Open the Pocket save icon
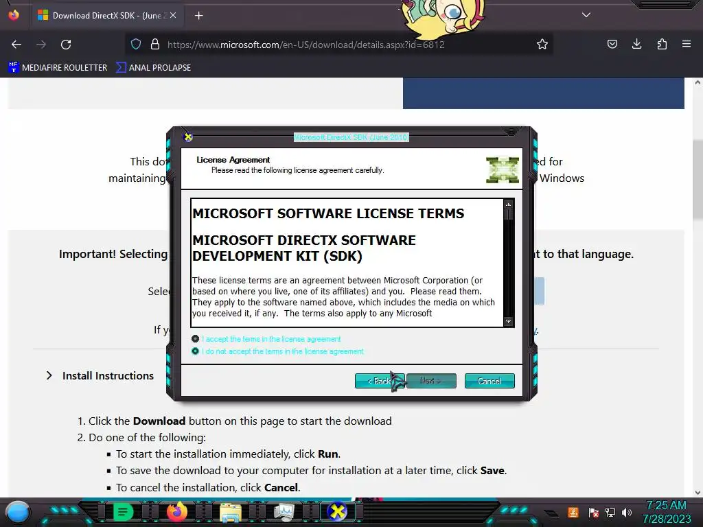 click(612, 44)
